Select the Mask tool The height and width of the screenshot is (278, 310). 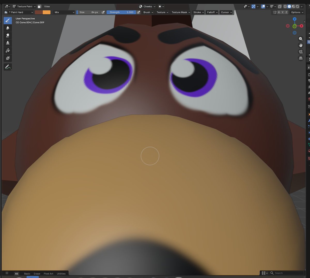pyautogui.click(x=8, y=58)
